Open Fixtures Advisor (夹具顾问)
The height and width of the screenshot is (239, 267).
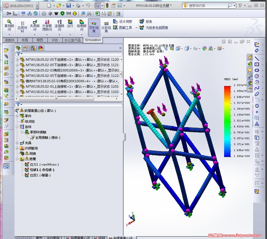35,26
